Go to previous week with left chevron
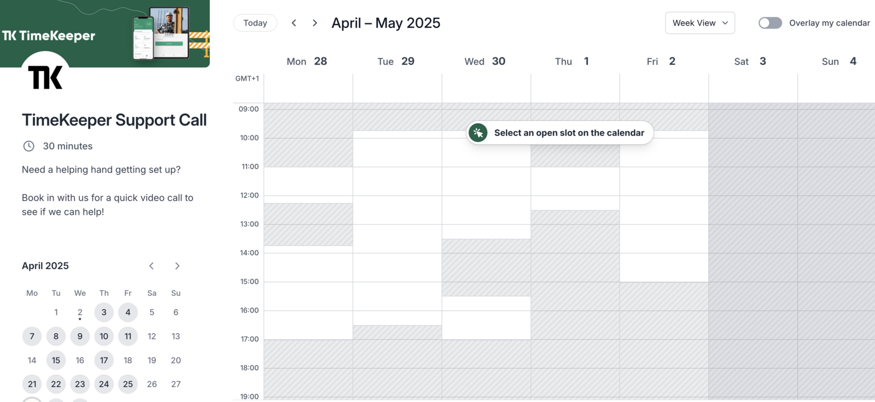The height and width of the screenshot is (402, 875). pos(294,23)
